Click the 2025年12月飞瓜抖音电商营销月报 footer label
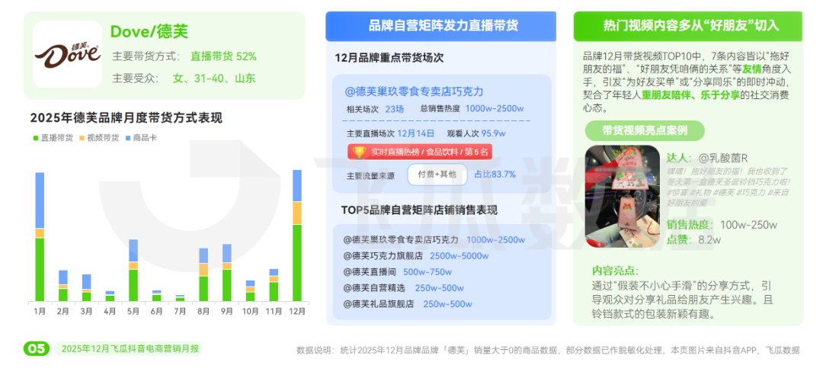Image resolution: width=823 pixels, height=372 pixels. (x=129, y=348)
